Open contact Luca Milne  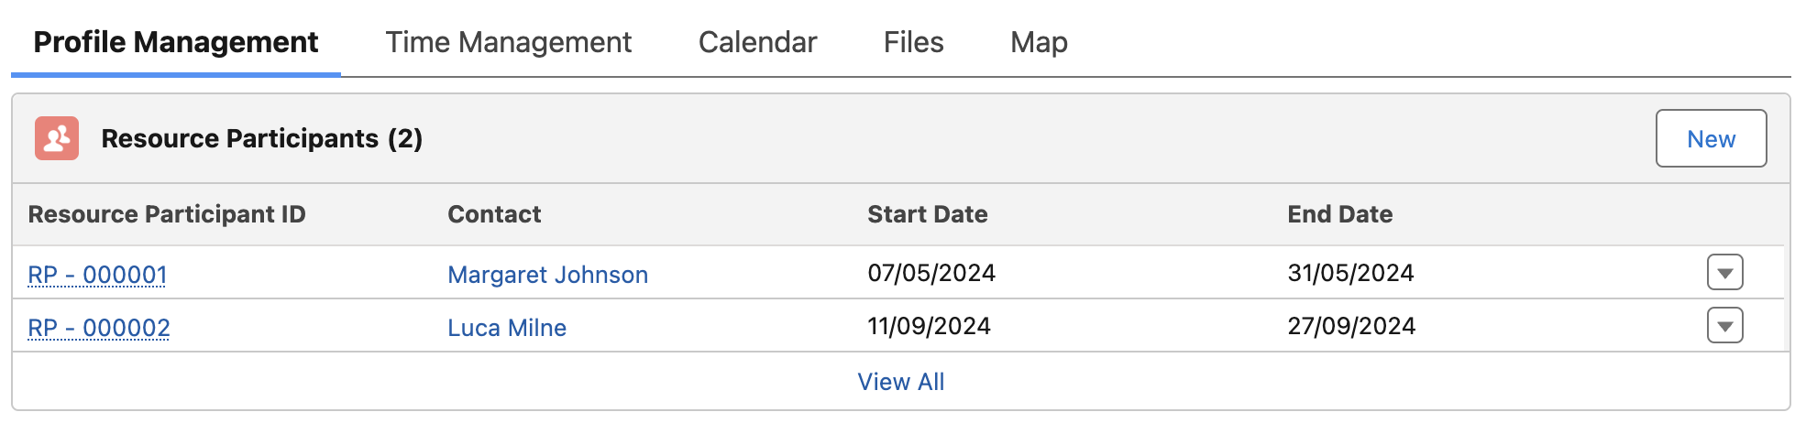tap(507, 328)
